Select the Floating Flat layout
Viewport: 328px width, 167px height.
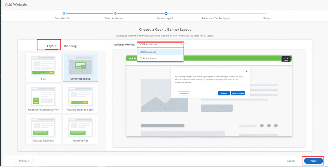coord(80,129)
